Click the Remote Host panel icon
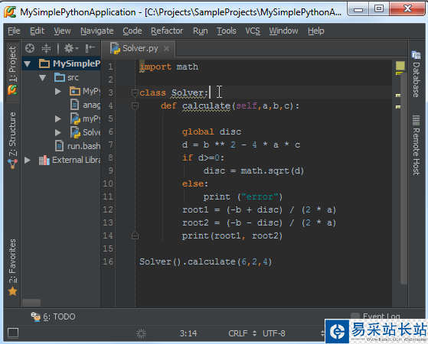428x344 pixels. coord(416,120)
